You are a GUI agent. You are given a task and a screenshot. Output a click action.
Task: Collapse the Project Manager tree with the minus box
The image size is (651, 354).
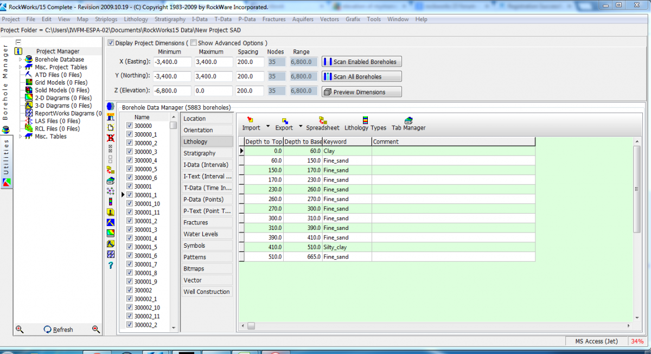coord(17,42)
